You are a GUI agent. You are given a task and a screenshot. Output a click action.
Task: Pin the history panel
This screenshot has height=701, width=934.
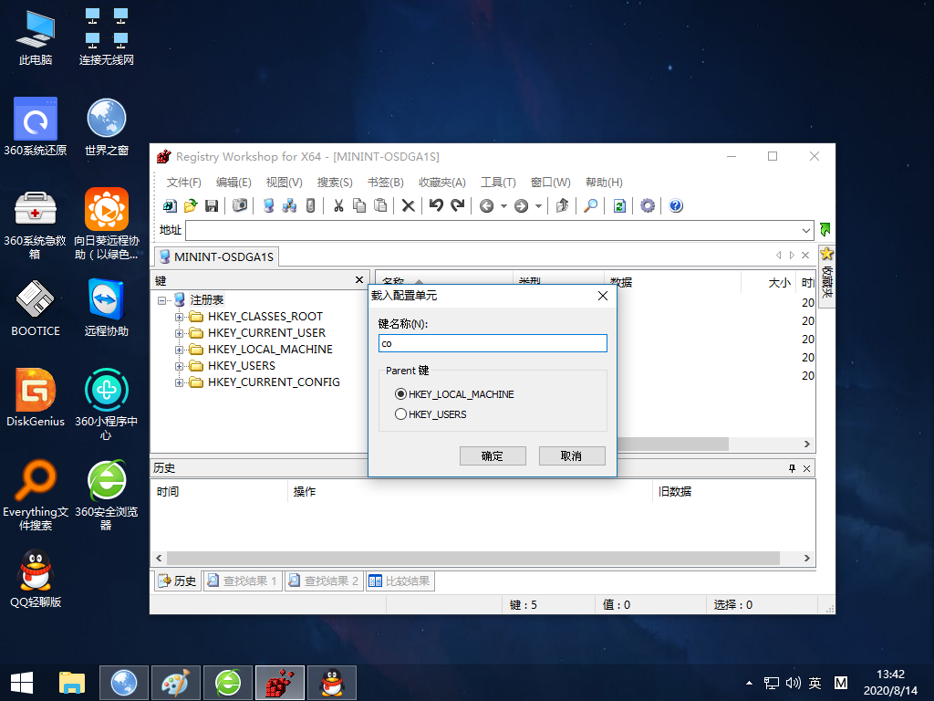(x=792, y=468)
